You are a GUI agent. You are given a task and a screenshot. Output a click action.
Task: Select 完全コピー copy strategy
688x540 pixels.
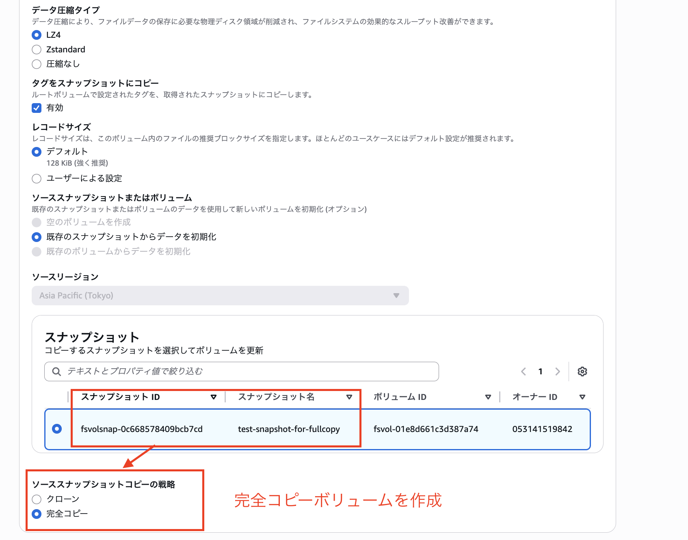[37, 514]
